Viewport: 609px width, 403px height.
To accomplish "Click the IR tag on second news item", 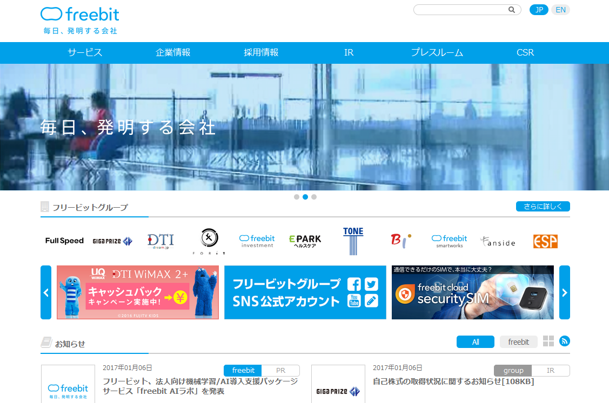I will click(550, 371).
